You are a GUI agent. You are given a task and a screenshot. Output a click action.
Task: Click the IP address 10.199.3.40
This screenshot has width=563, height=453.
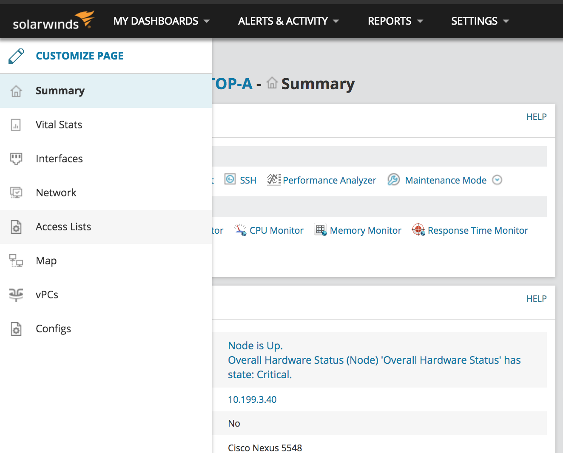pyautogui.click(x=252, y=400)
